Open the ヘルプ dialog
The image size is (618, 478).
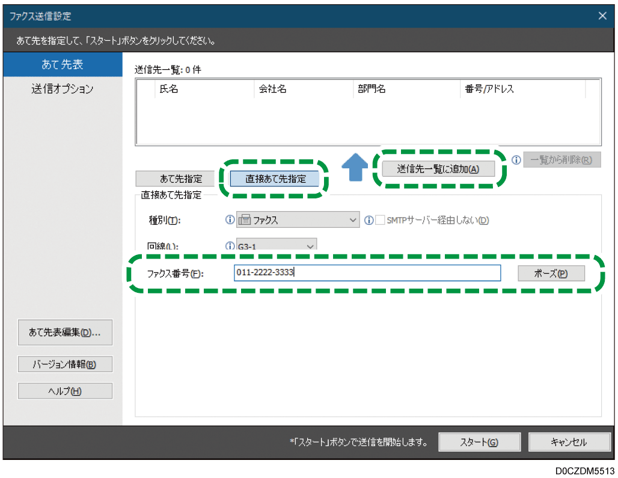click(65, 390)
